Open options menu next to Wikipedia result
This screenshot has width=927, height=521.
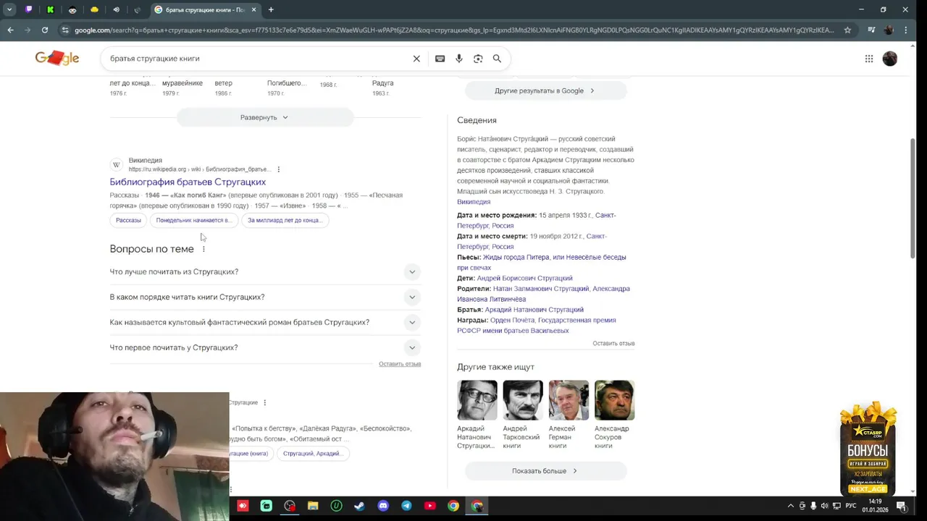[278, 169]
